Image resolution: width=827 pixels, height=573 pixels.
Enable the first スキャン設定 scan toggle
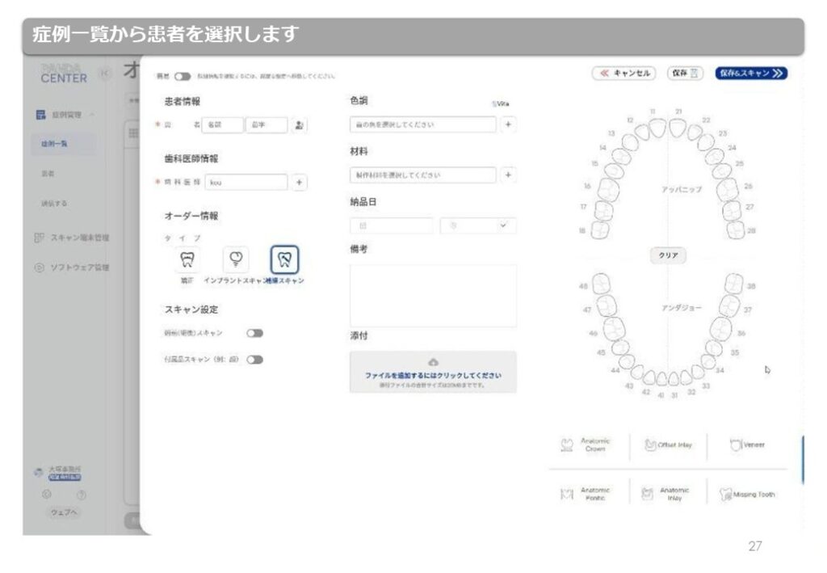[255, 333]
